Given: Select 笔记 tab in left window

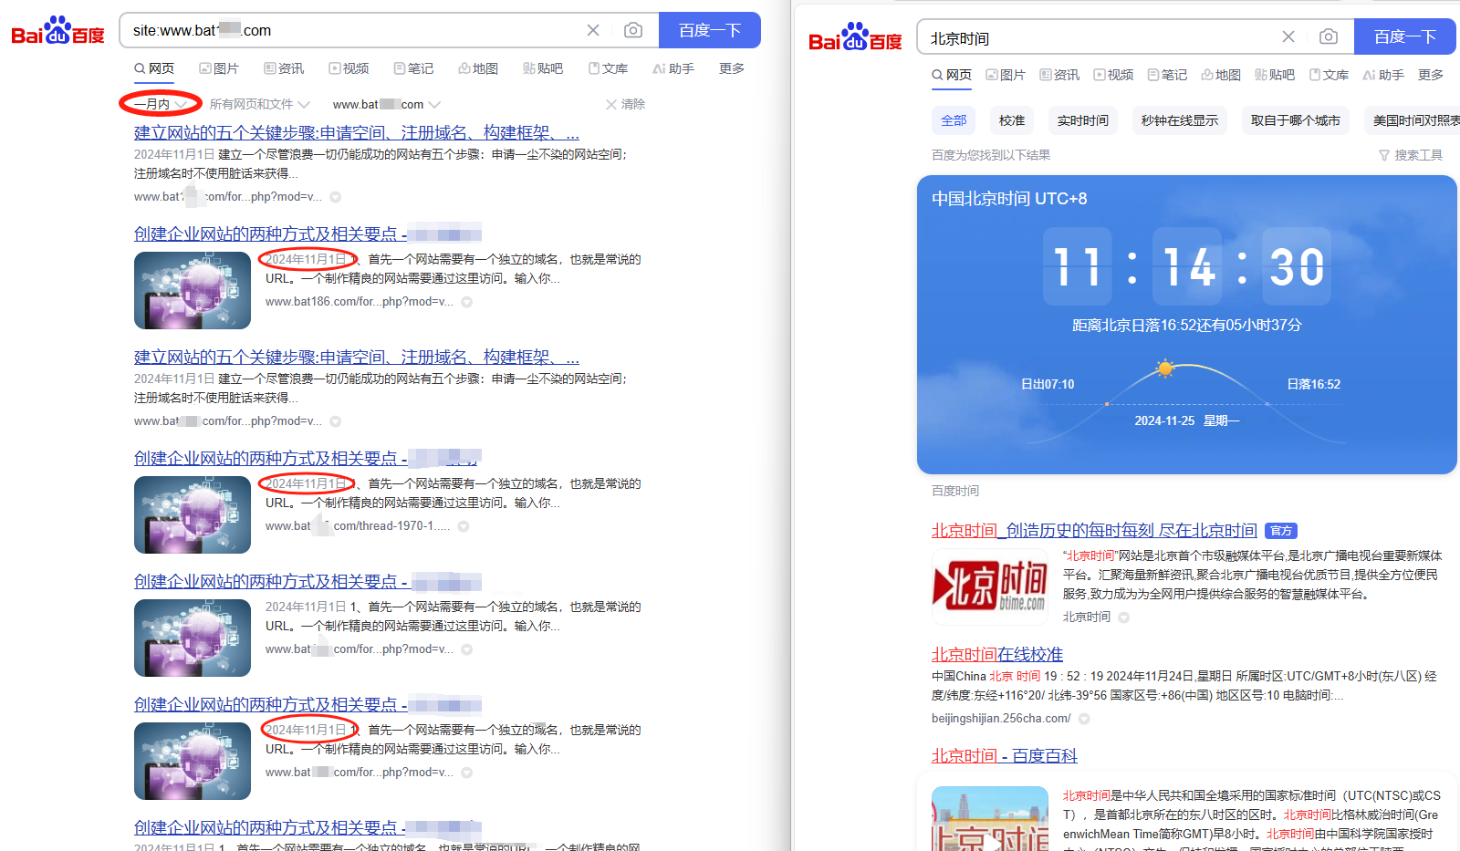Looking at the screenshot, I should click(x=413, y=68).
